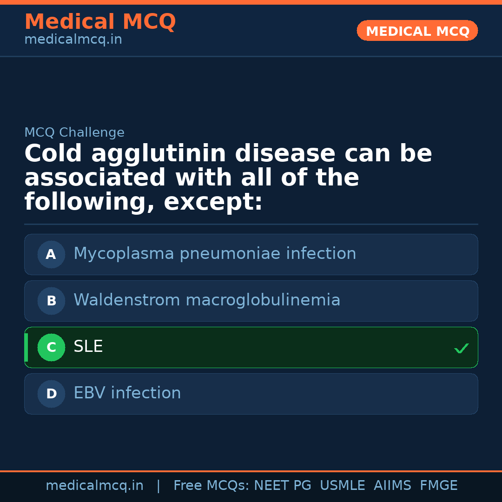502x502 pixels.
Task: Click the Free MCQs footer label
Action: point(211,486)
